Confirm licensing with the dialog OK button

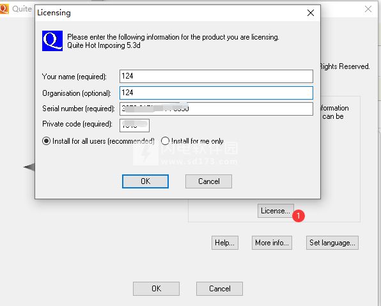pos(145,181)
